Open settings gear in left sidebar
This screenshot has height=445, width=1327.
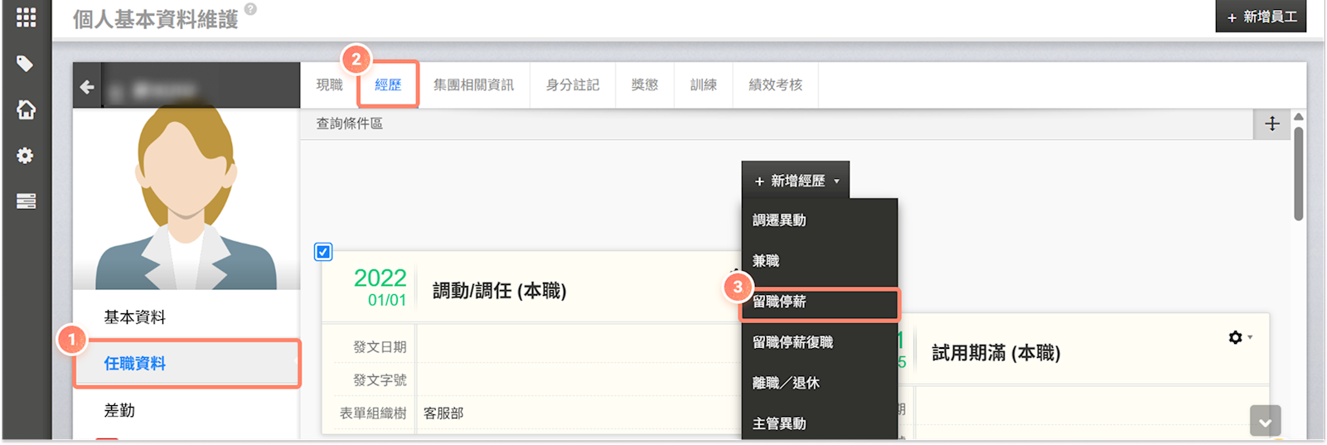[x=26, y=156]
